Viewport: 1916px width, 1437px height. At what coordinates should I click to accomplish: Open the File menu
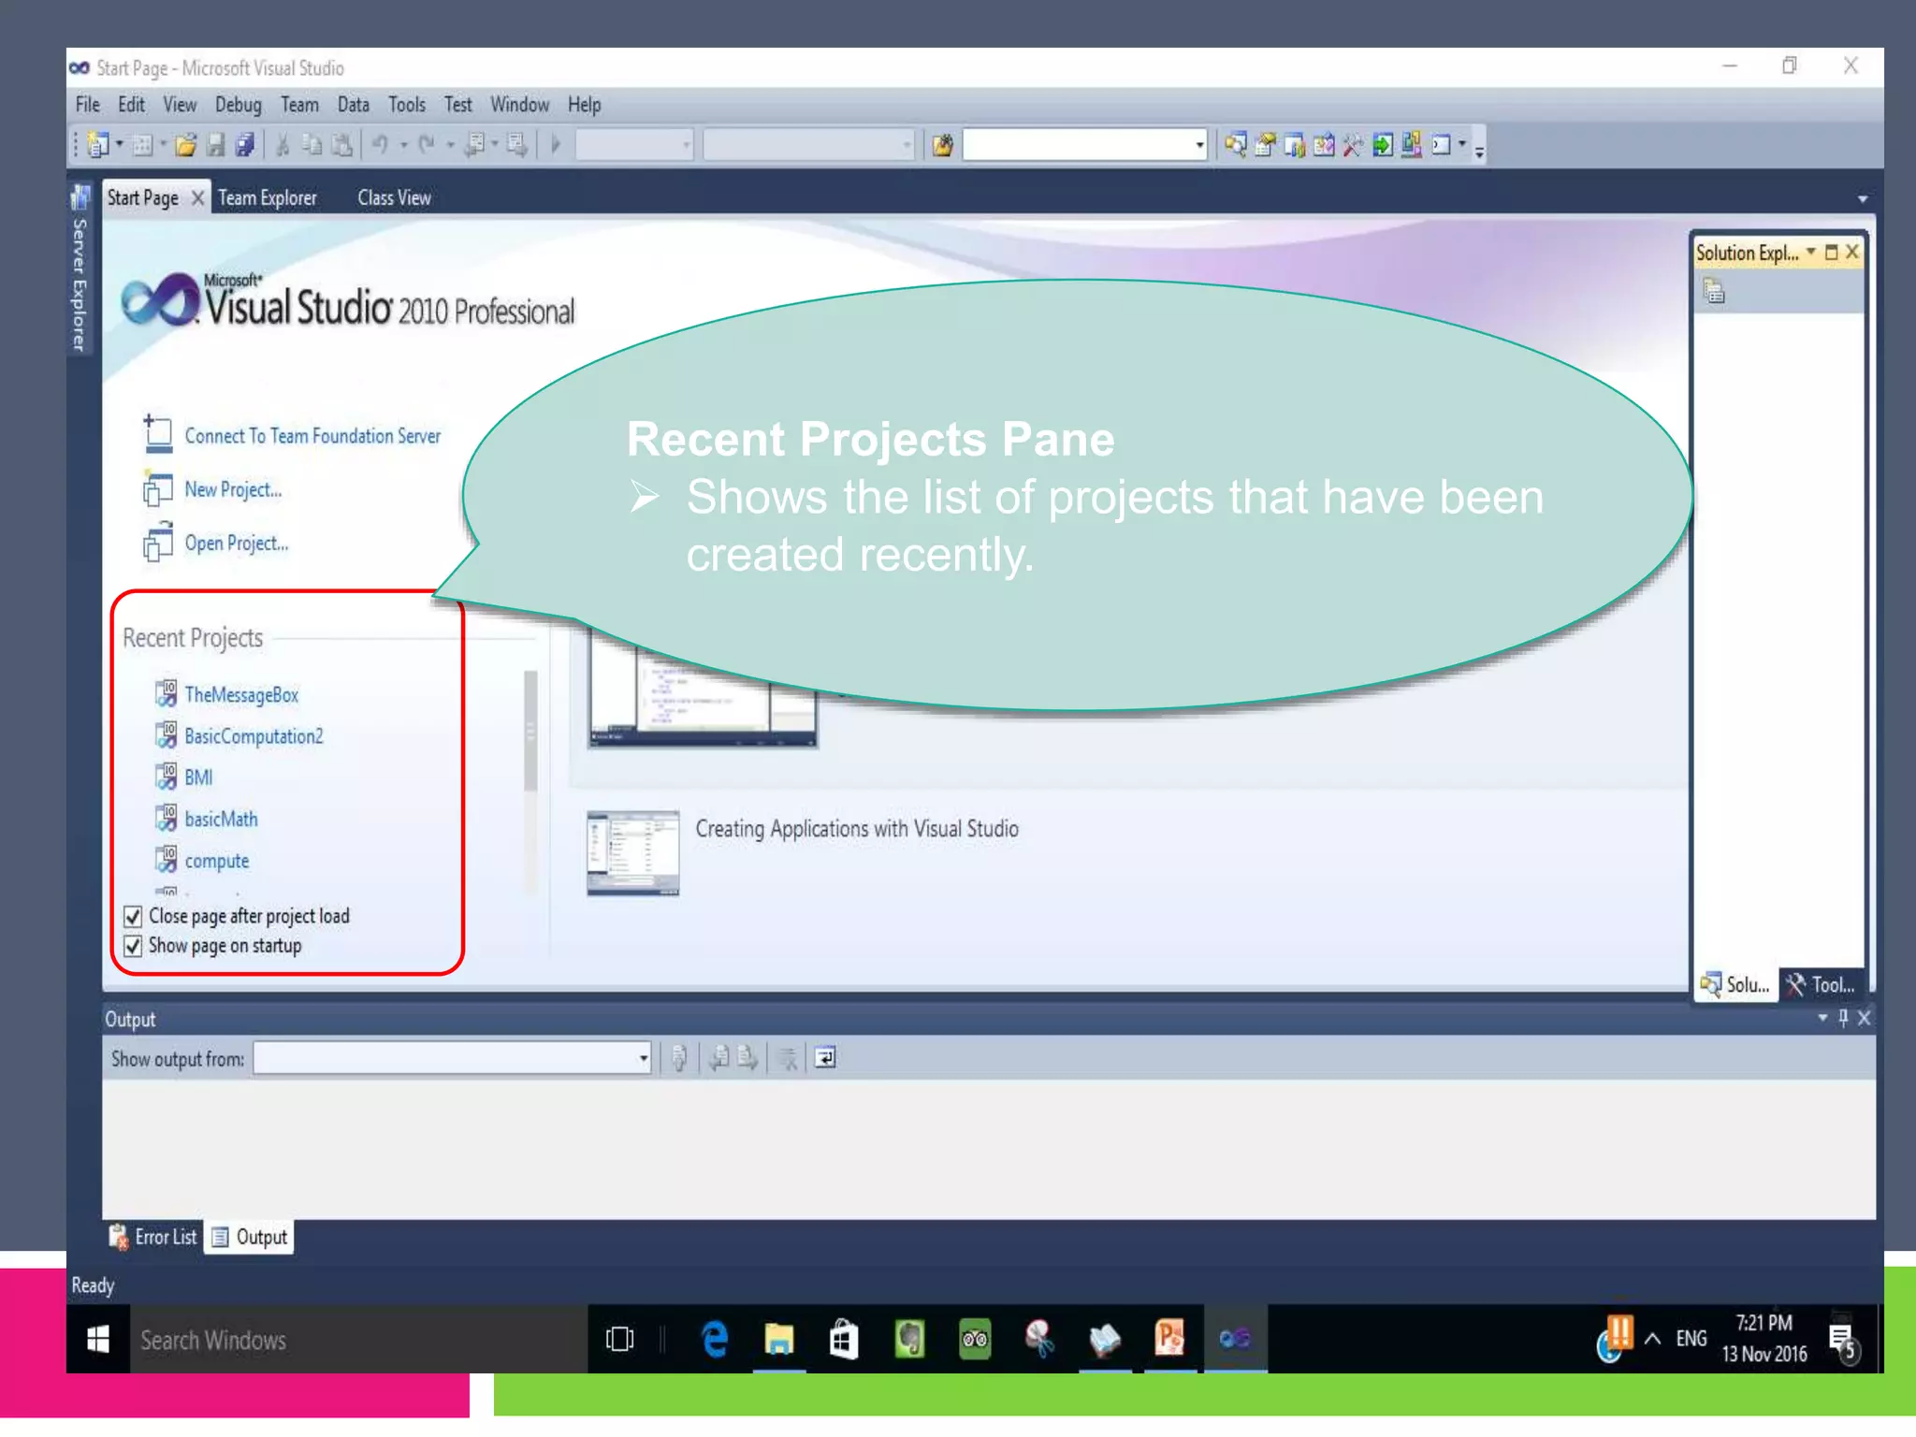[88, 105]
